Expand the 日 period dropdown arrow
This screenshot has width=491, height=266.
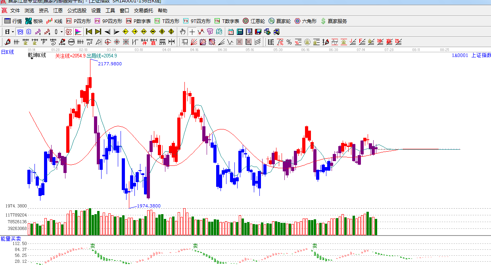(x=13, y=32)
